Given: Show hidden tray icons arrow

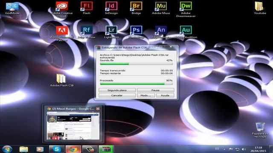Looking at the screenshot, I should coord(224,149).
